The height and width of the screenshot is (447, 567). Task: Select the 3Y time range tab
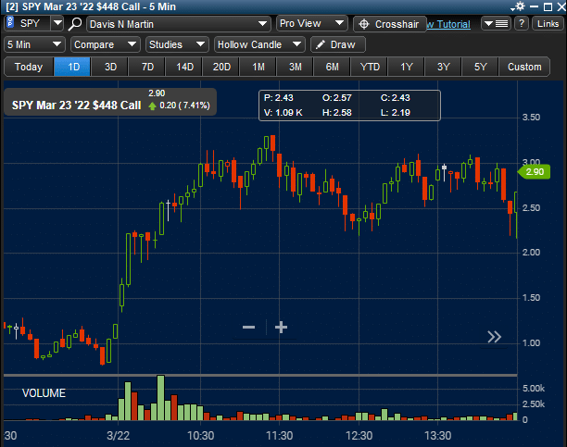444,67
